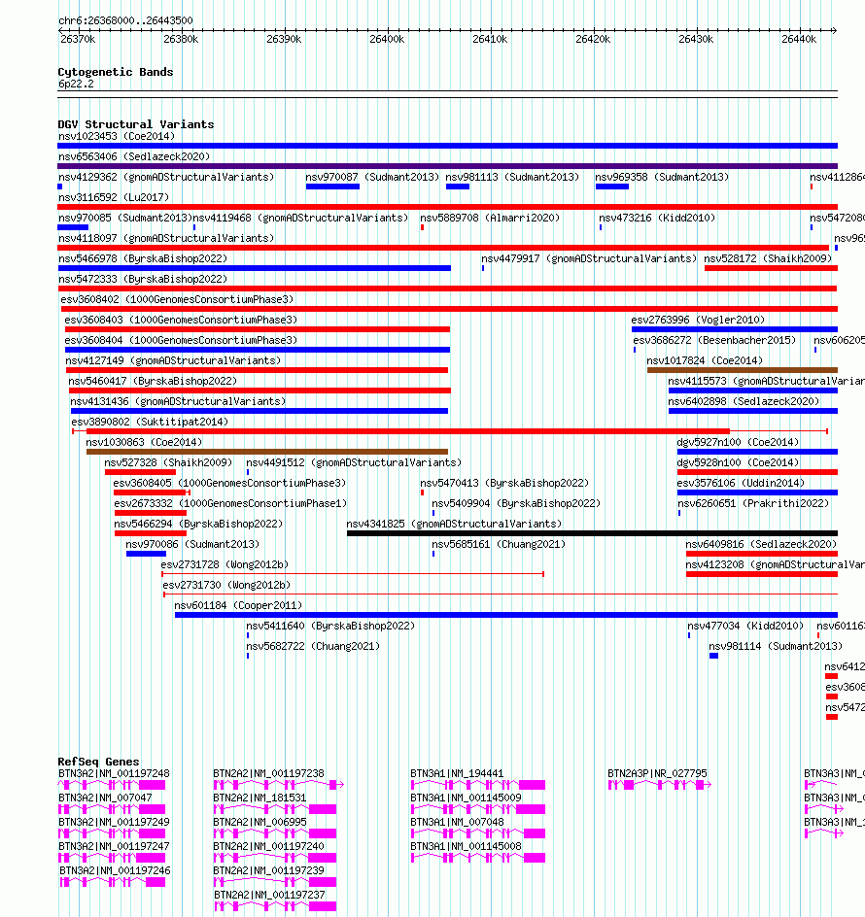
Task: Open variant nsv6563406 (Sedlazeck2020) label
Action: coord(134,156)
